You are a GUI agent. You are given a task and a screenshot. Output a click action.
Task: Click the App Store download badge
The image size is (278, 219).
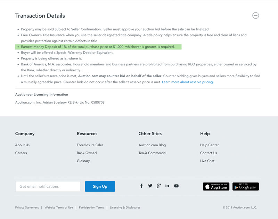click(216, 187)
